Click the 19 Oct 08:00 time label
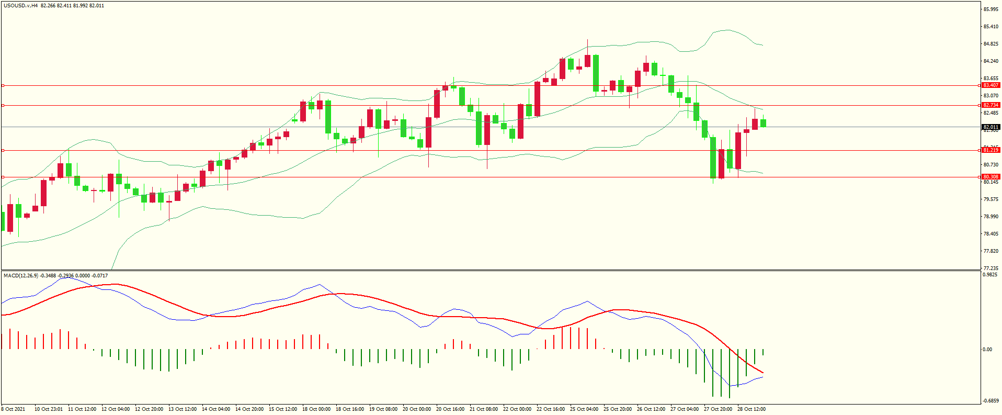This screenshot has height=415, width=1002. point(383,409)
